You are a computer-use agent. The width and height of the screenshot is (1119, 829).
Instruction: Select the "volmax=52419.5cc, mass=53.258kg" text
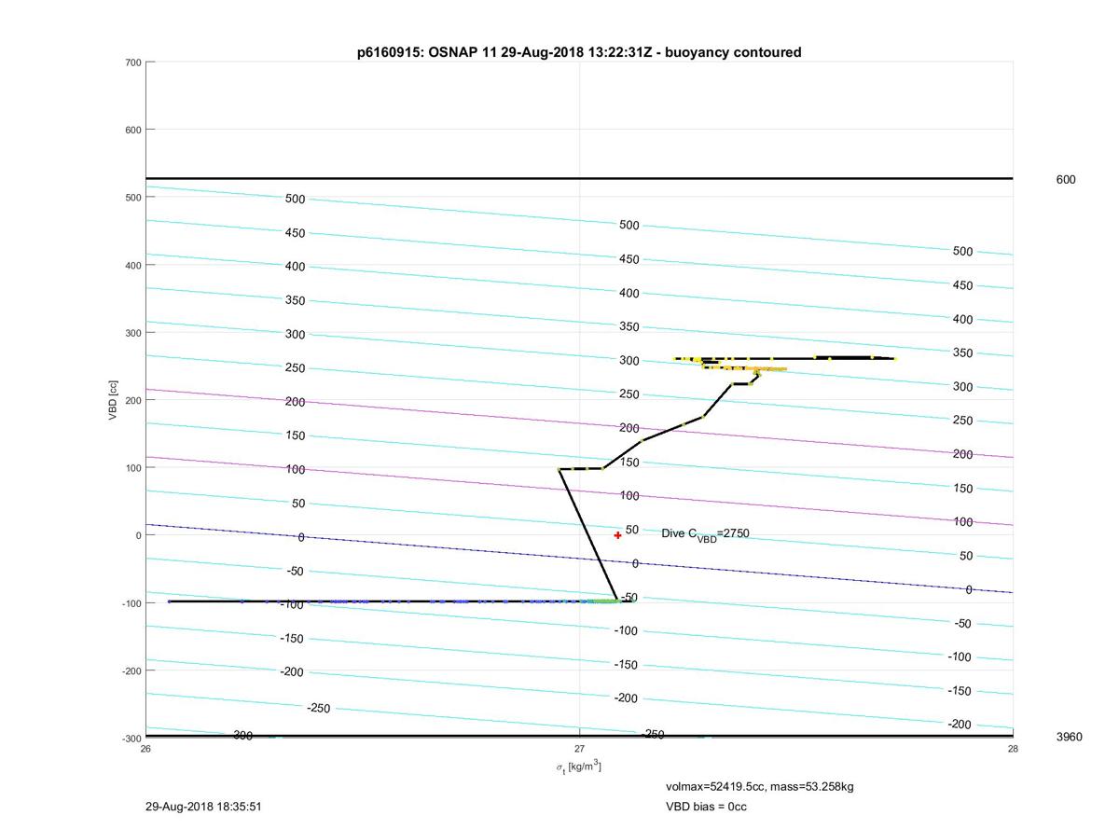click(x=760, y=787)
